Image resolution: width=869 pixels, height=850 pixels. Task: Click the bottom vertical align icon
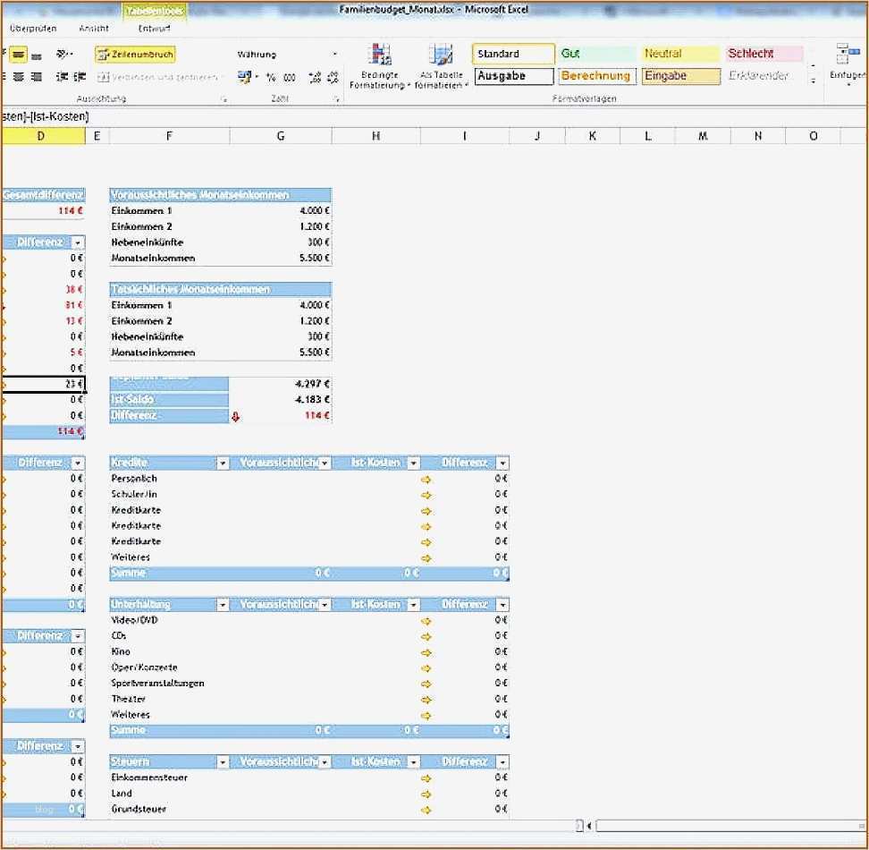(x=37, y=55)
